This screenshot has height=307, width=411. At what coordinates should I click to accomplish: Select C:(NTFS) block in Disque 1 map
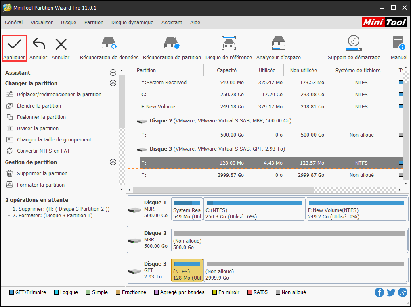pyautogui.click(x=254, y=209)
